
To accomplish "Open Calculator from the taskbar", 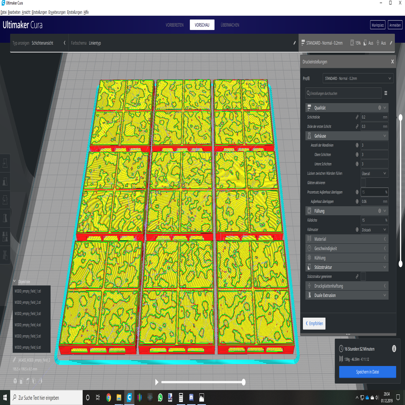I will [x=181, y=397].
